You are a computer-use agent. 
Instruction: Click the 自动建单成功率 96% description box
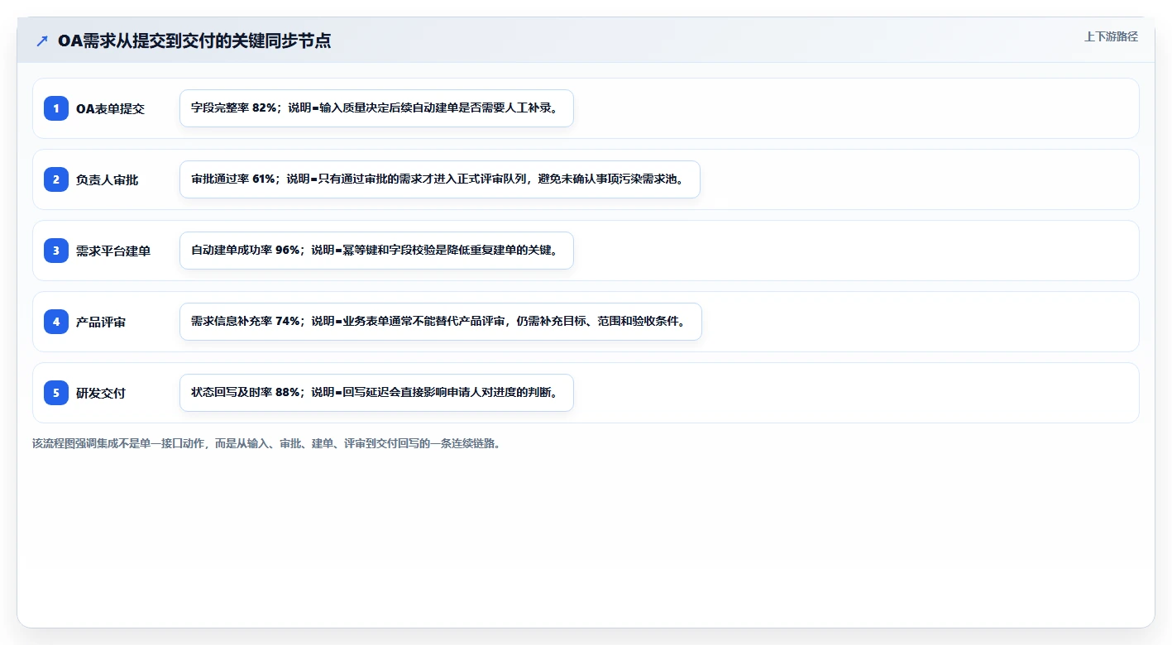(376, 251)
